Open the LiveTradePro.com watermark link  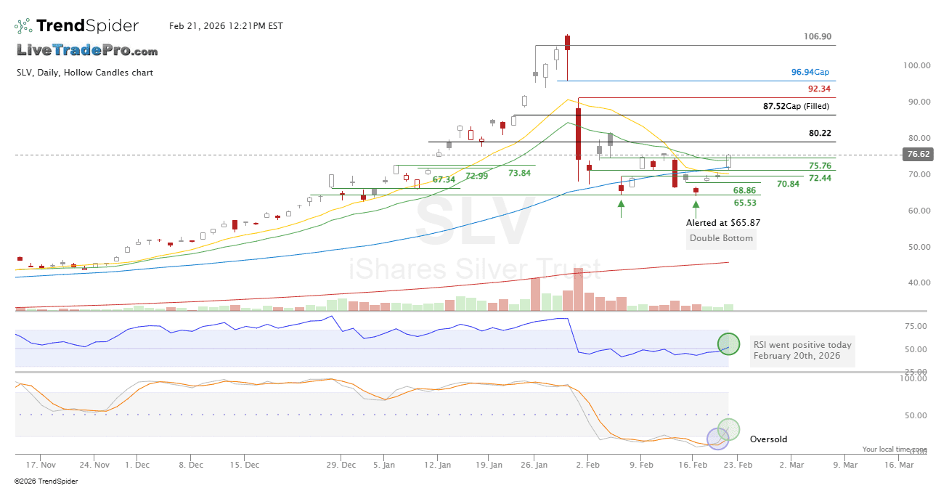(x=87, y=50)
